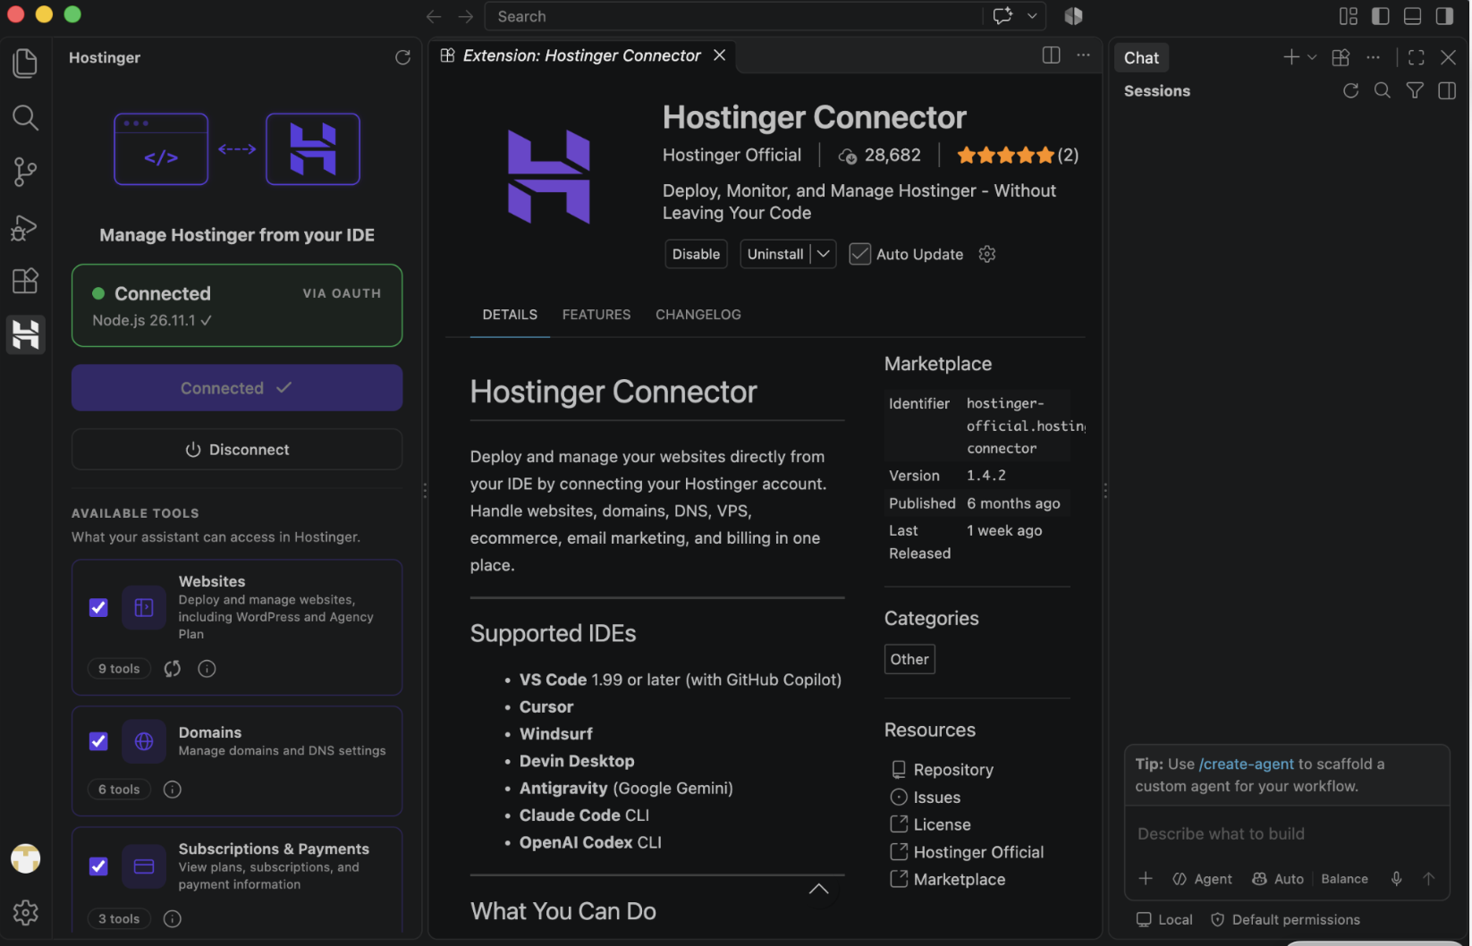Expand the Uninstall dropdown arrow

coord(824,254)
